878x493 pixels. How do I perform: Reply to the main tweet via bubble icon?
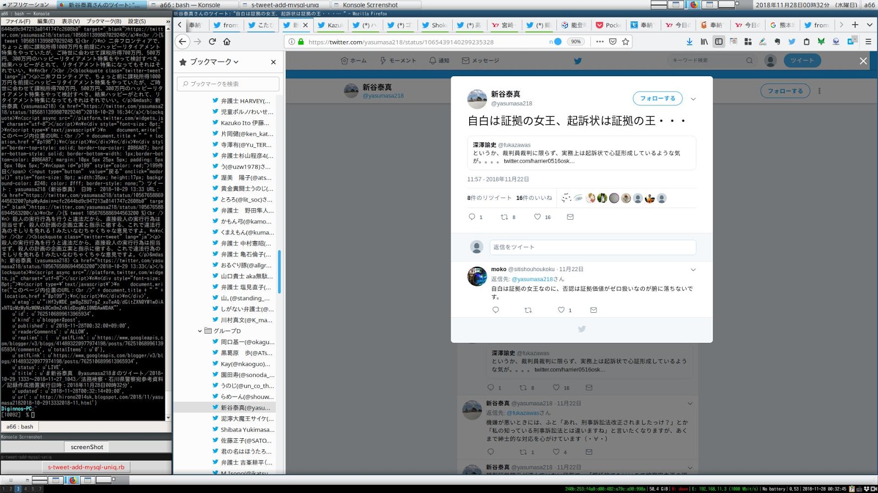point(472,217)
